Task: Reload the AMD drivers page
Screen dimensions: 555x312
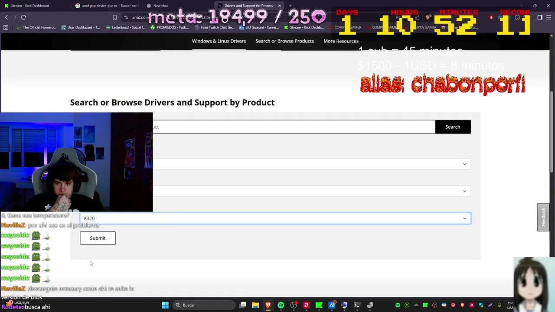Action: [24, 17]
